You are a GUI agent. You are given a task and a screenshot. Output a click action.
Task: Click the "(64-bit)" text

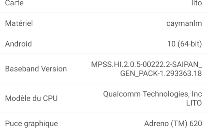tap(190, 44)
